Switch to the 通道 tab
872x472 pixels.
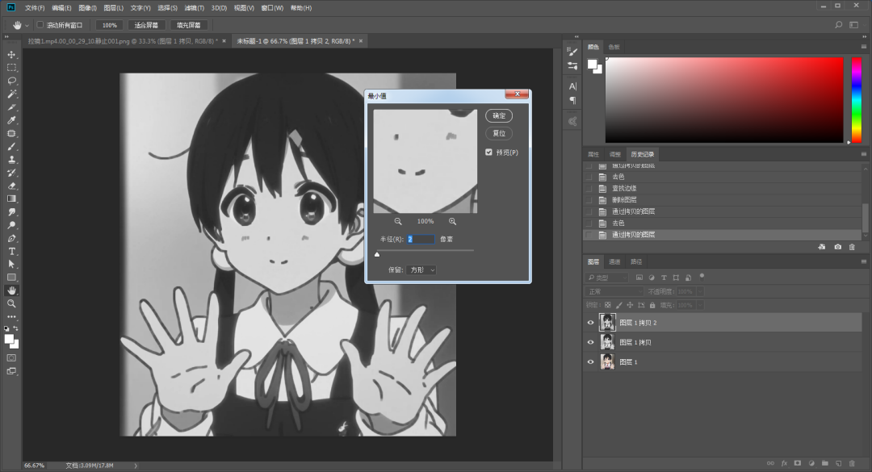[614, 262]
